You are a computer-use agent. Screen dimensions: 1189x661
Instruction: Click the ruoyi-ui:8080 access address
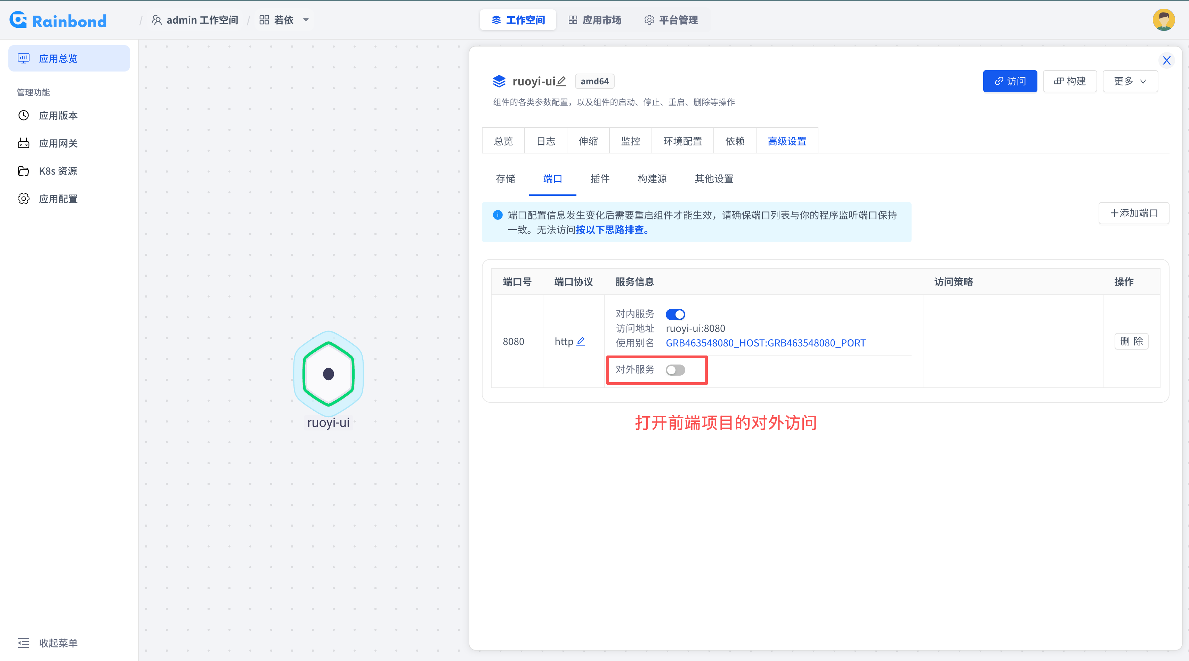click(695, 328)
